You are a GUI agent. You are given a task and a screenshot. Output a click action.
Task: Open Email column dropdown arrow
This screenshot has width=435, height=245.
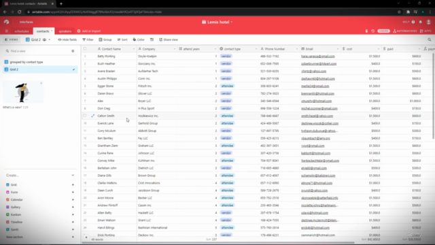[338, 49]
